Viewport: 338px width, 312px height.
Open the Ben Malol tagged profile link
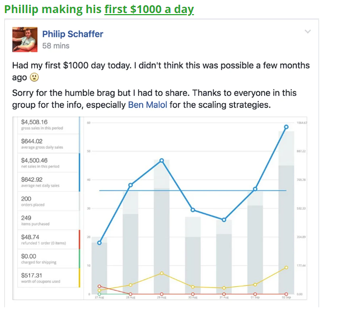147,105
